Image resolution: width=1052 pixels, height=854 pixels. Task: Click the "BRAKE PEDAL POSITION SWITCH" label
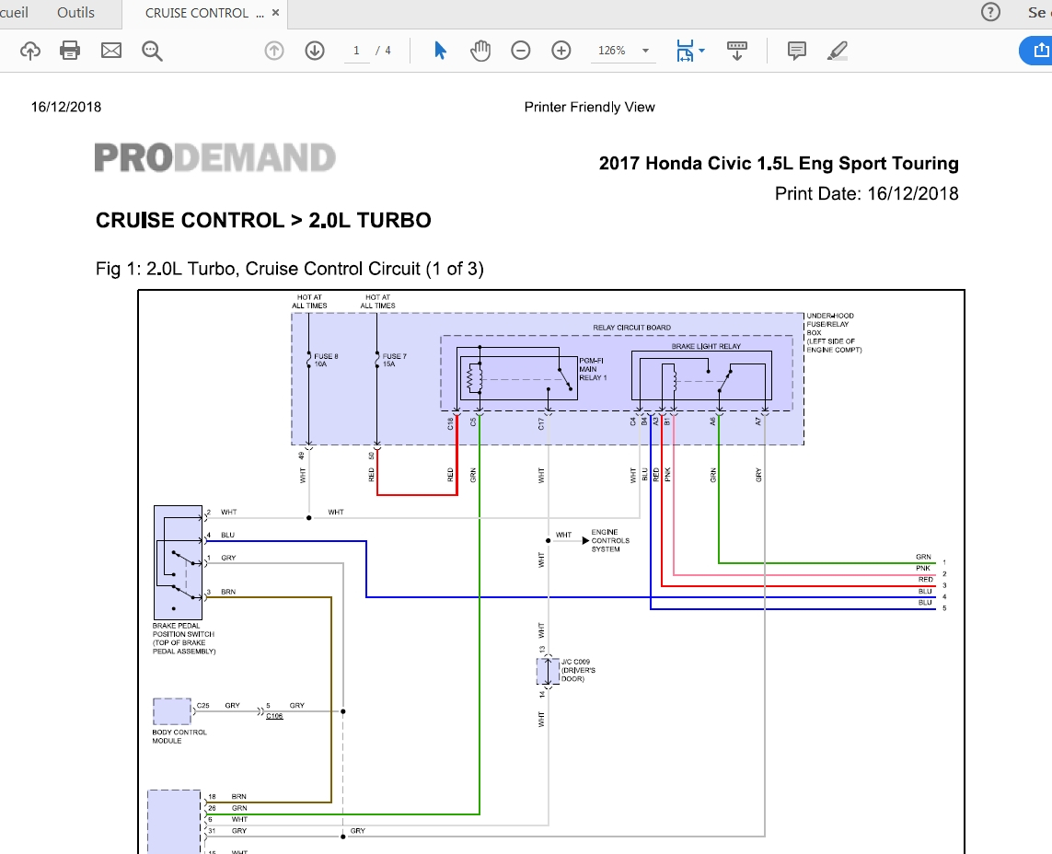click(x=184, y=638)
